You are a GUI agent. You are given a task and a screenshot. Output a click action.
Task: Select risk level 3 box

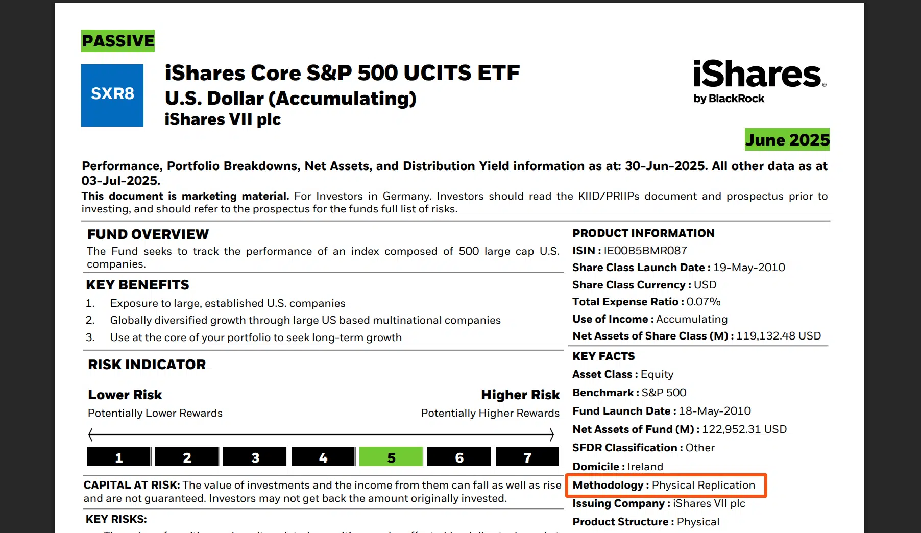pos(255,456)
